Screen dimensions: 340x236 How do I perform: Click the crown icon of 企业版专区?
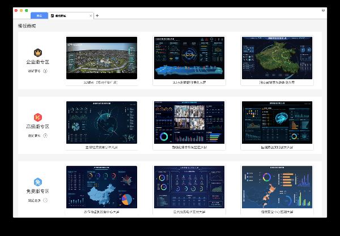[x=38, y=53]
